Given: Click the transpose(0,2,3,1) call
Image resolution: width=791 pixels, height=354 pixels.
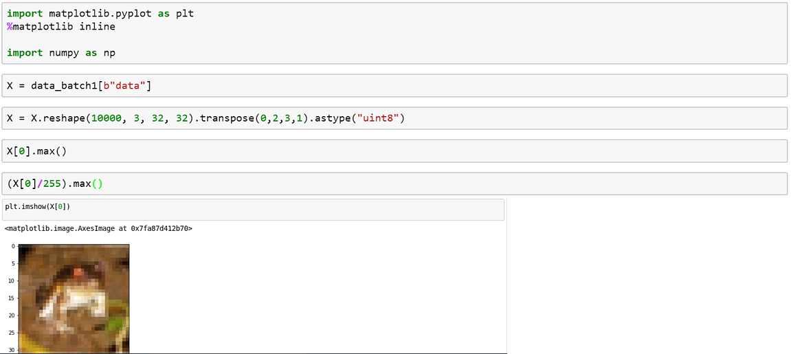Looking at the screenshot, I should pos(255,118).
